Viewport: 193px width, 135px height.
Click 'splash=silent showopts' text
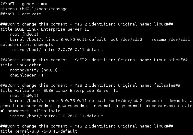(x=27, y=44)
